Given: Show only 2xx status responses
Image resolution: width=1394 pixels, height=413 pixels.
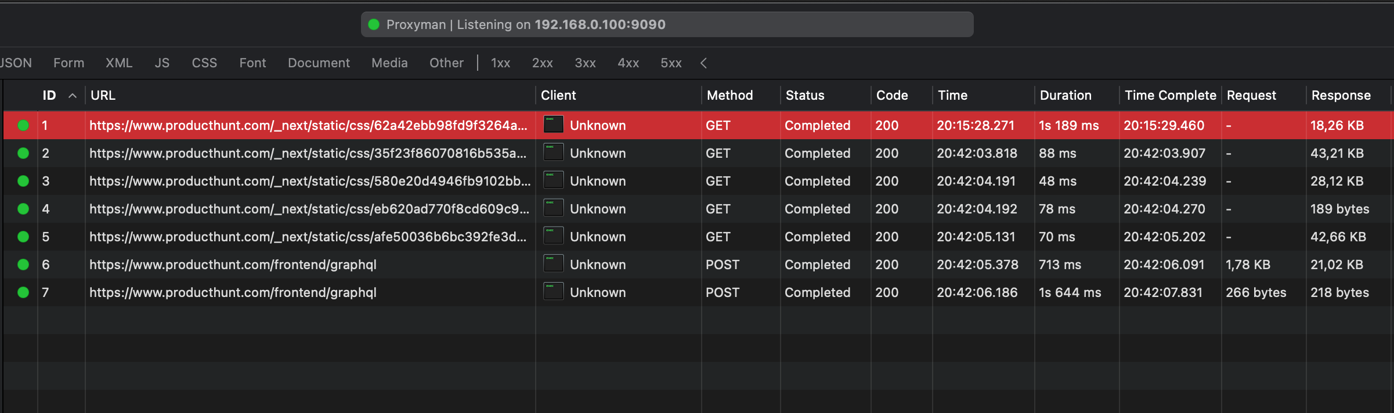Looking at the screenshot, I should (542, 63).
